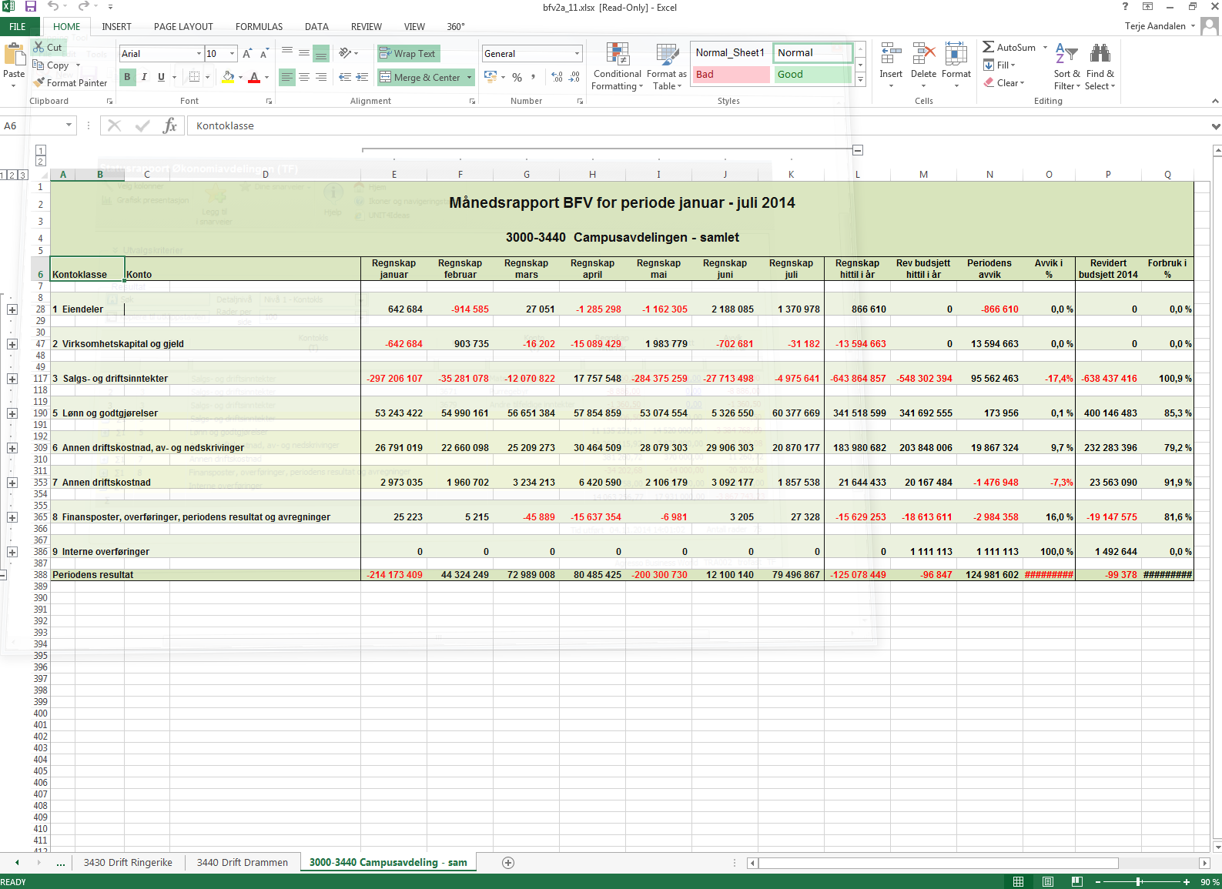Toggle Wrap Text

407,53
